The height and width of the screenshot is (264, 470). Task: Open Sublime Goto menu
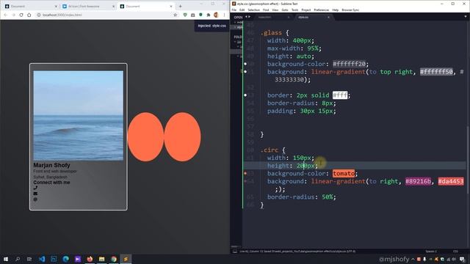(x=285, y=10)
